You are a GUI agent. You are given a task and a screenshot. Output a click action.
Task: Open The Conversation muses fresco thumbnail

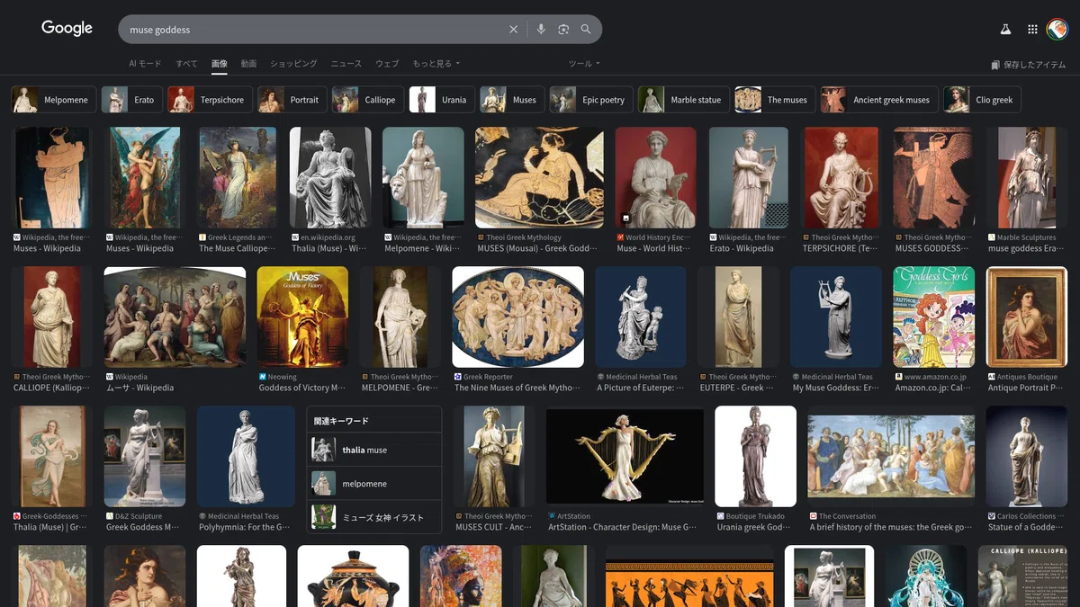click(891, 456)
